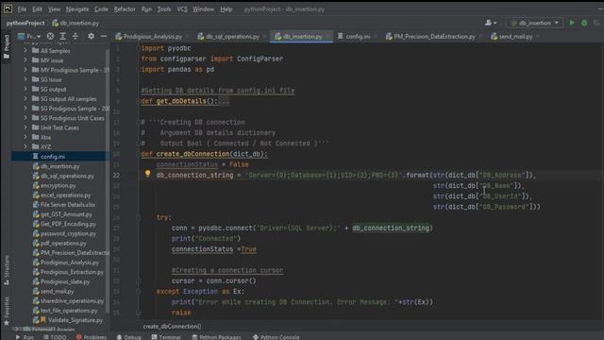The image size is (604, 340).
Task: Select excel_operations.py in project tree
Action: click(65, 195)
